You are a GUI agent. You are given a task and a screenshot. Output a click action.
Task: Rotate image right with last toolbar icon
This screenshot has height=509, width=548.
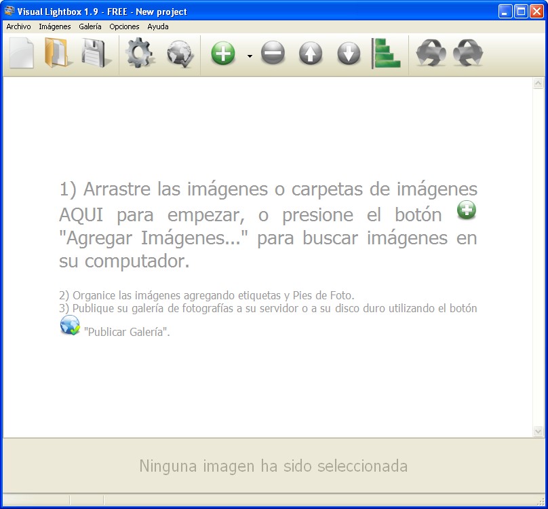point(468,53)
